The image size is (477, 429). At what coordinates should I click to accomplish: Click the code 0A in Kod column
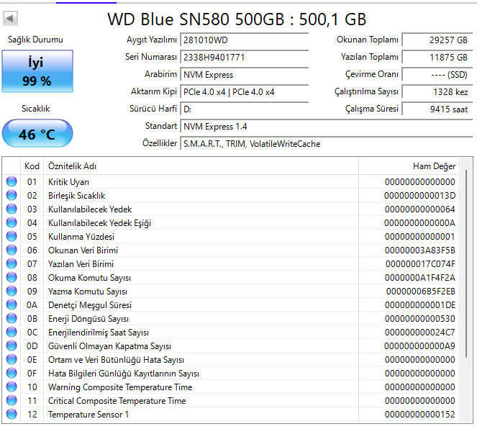pos(32,305)
